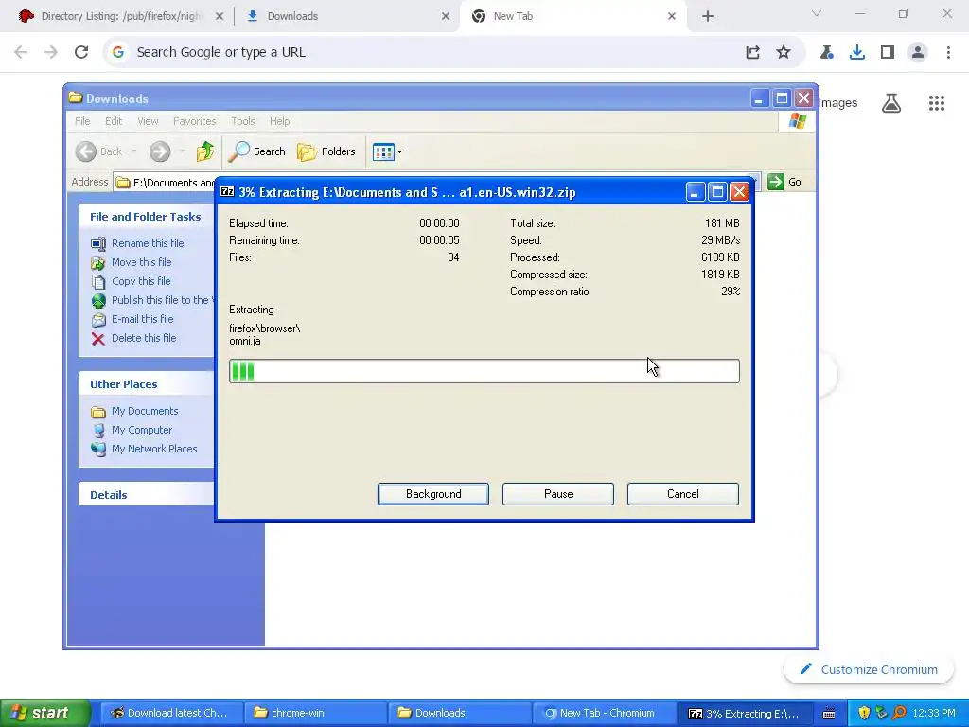Switch to chrome-win taskbar item
Screen dimensions: 969x727
click(x=315, y=713)
